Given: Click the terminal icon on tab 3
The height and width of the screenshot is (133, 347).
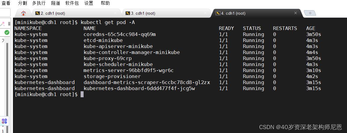Looking at the screenshot, I should pos(128,13).
